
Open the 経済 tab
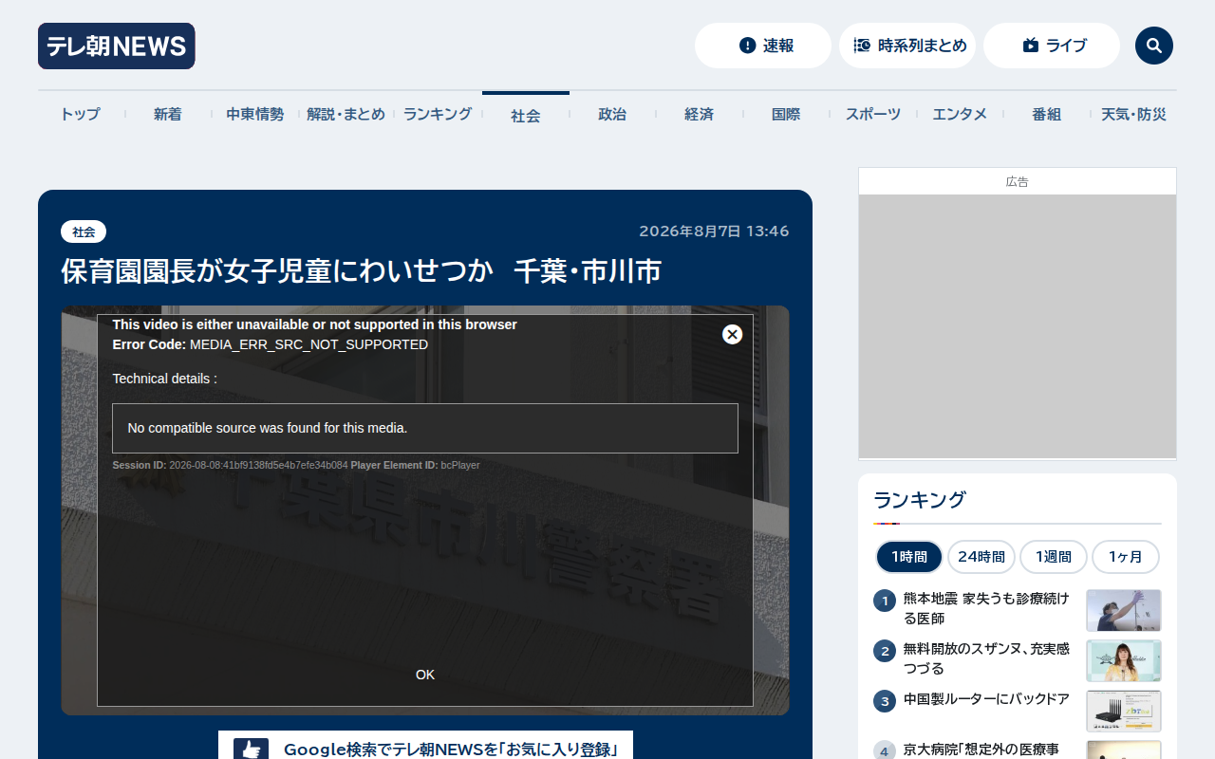point(699,114)
